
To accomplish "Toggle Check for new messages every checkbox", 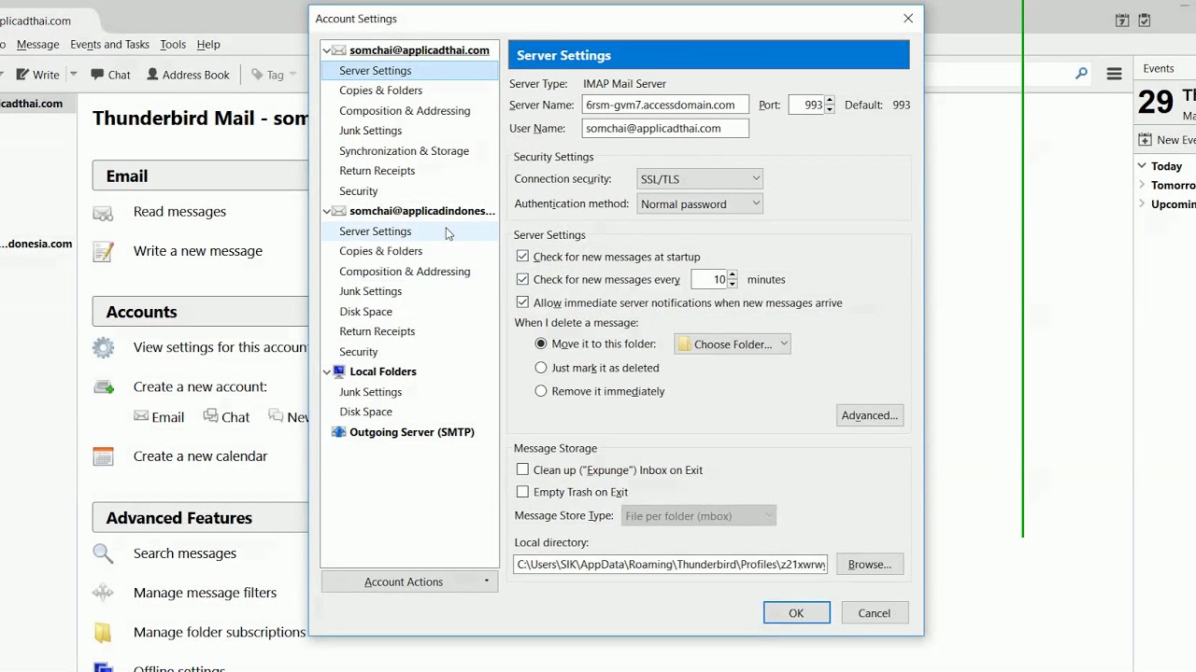I will pos(522,279).
